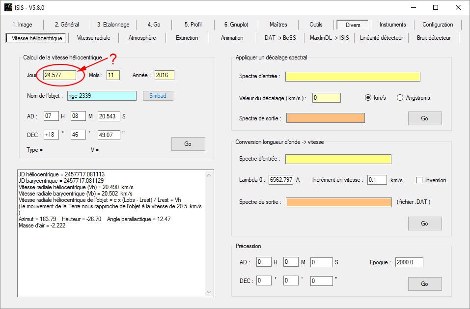Click the Précession DEC arcminutes field

tap(291, 281)
